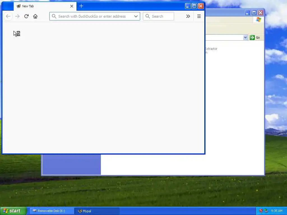The width and height of the screenshot is (287, 215).
Task: Open the home page via home icon
Action: pyautogui.click(x=35, y=16)
